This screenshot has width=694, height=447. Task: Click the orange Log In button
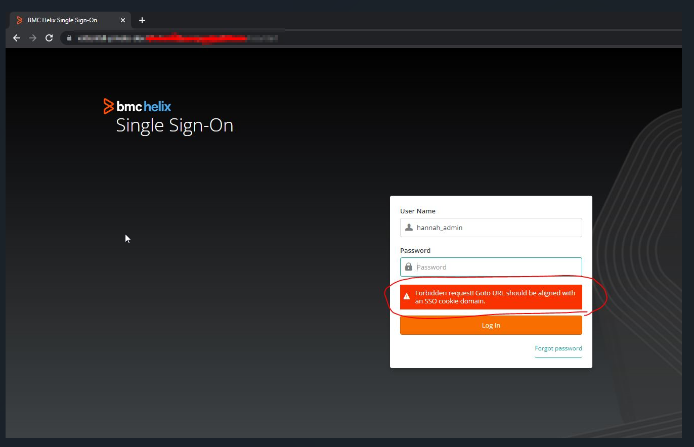pos(491,325)
